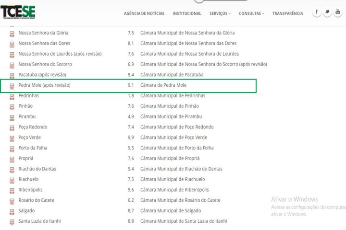The width and height of the screenshot is (346, 230).
Task: Open the Twitter social icon
Action: [x=327, y=12]
